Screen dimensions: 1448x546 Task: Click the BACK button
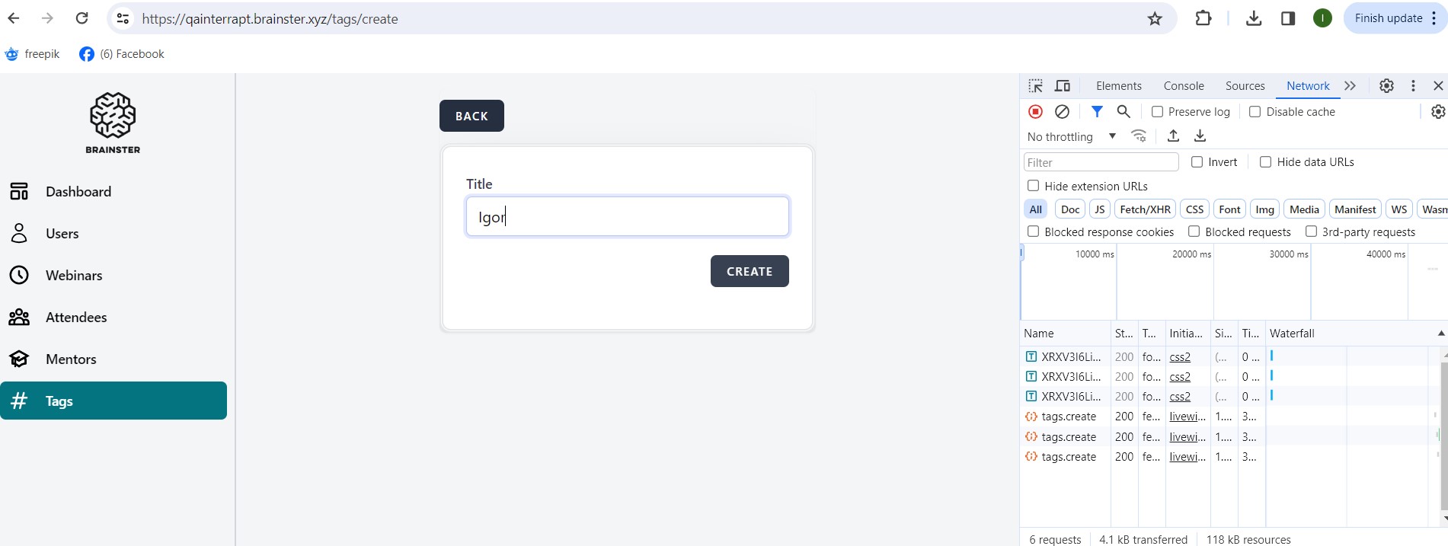point(471,116)
